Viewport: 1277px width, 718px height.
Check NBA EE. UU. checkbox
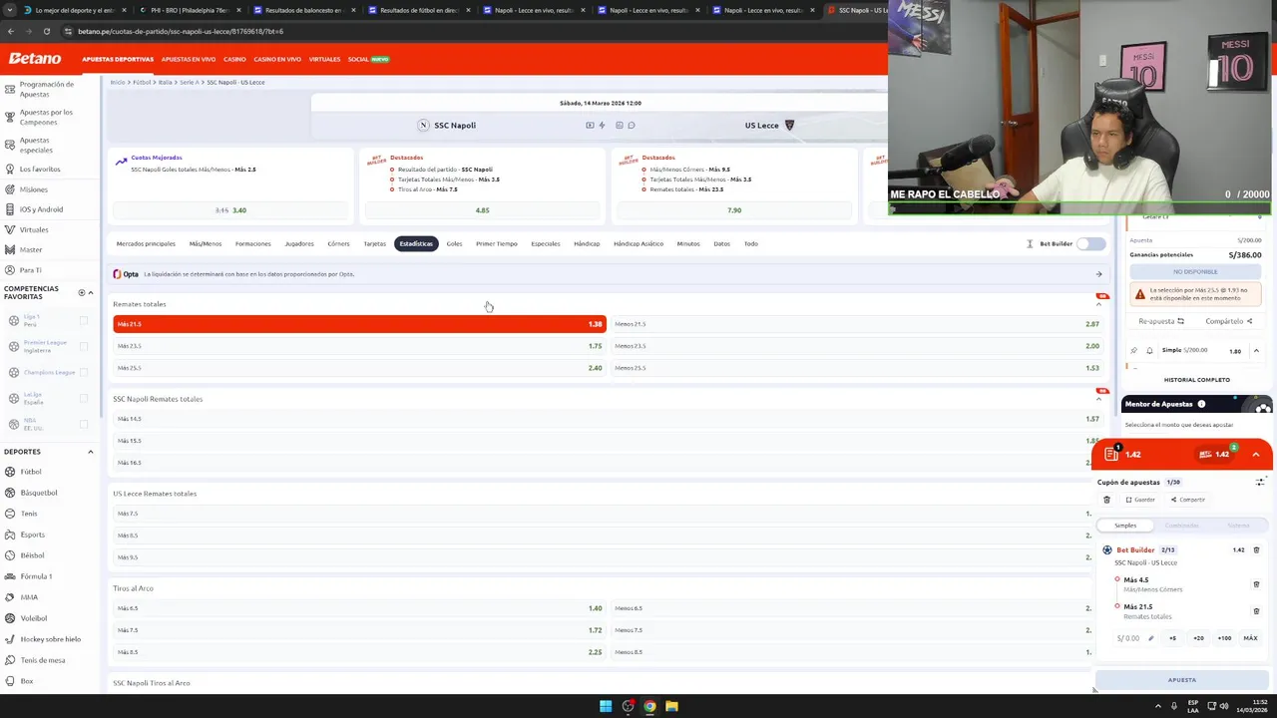[x=84, y=424]
